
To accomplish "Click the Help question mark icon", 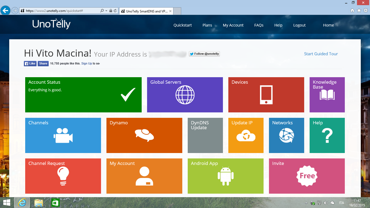I will click(327, 135).
